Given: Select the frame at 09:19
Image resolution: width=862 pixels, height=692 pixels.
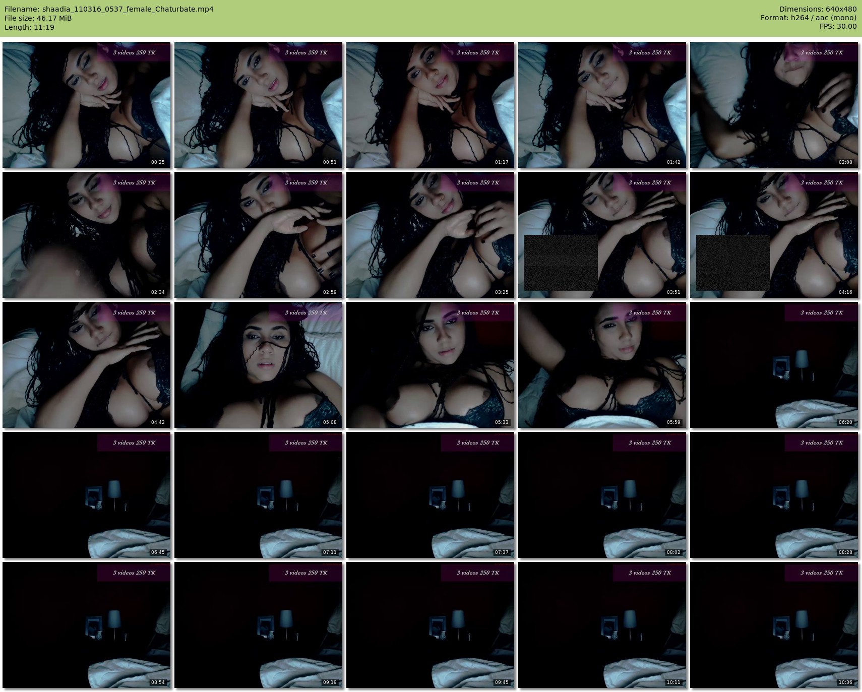Looking at the screenshot, I should pyautogui.click(x=259, y=625).
